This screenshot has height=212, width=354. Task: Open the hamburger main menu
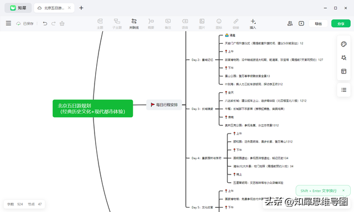coord(9,23)
